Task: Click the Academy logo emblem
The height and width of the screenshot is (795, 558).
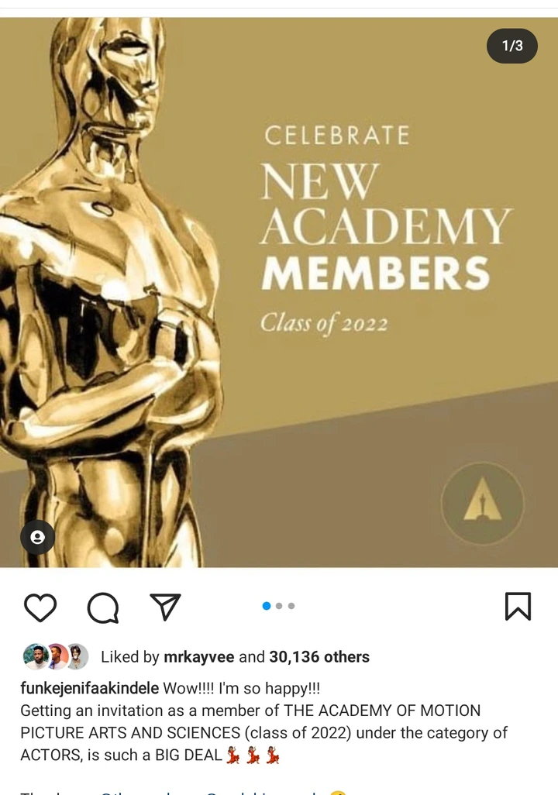Action: (x=482, y=504)
